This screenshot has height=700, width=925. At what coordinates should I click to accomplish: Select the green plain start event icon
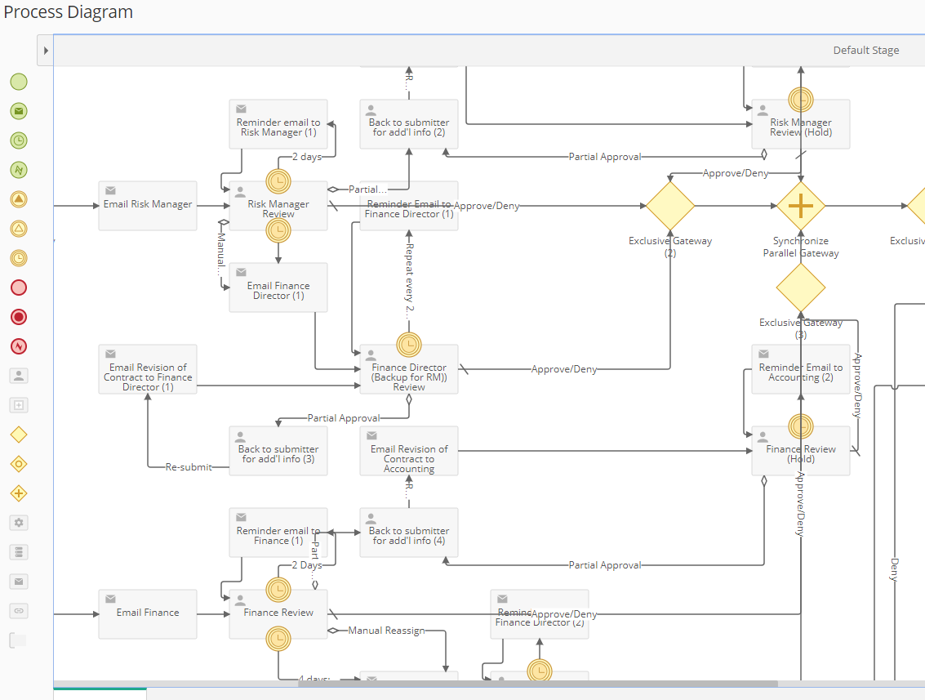tap(19, 82)
